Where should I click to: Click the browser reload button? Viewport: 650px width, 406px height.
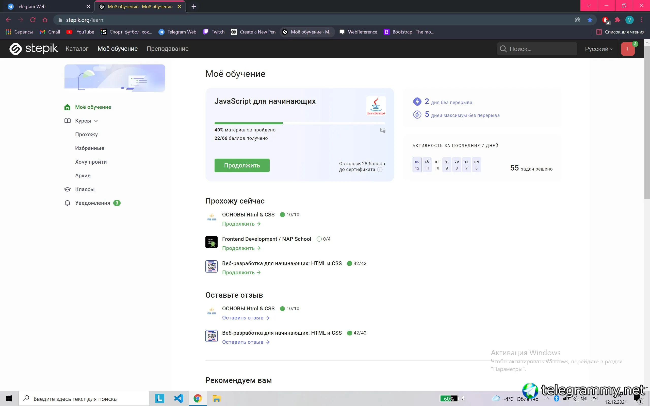click(33, 20)
